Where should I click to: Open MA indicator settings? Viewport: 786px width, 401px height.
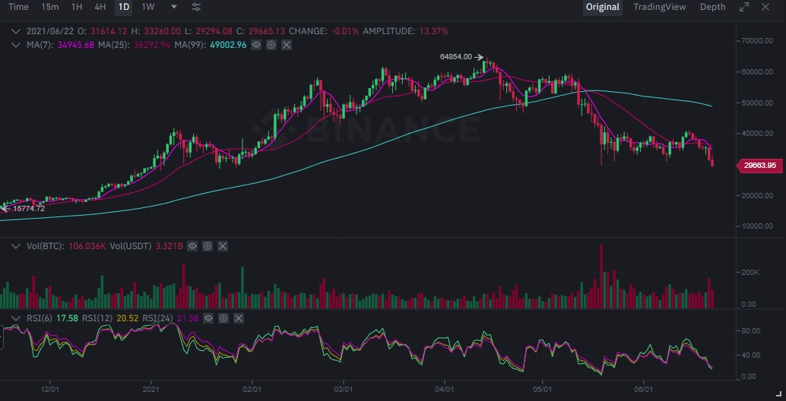pos(271,45)
